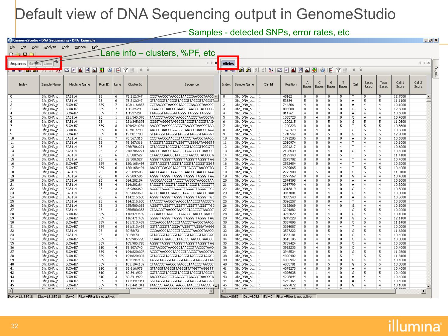
Task: Click scroll-right arrow of Alleles horizontal scrollbar
Action: pos(424,291)
